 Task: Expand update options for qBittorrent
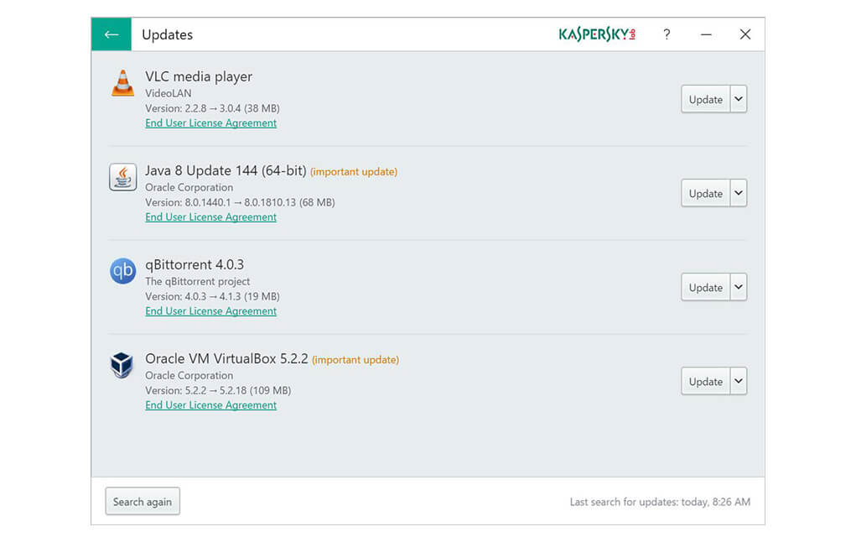coord(739,287)
